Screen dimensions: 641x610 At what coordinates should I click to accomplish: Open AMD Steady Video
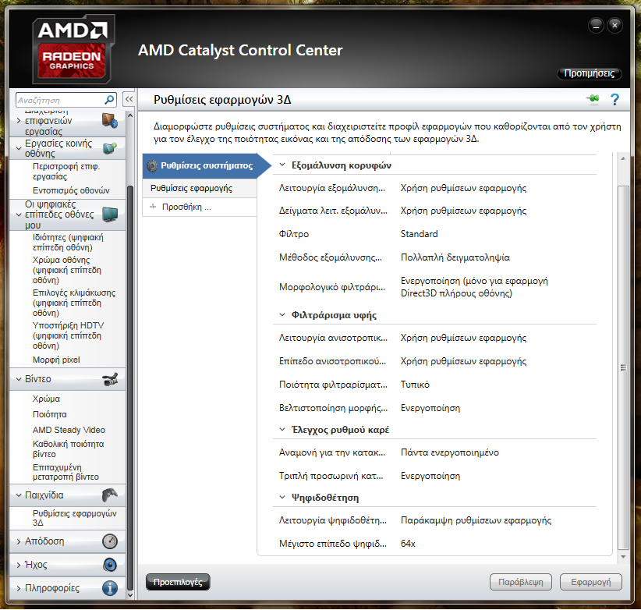click(x=69, y=430)
